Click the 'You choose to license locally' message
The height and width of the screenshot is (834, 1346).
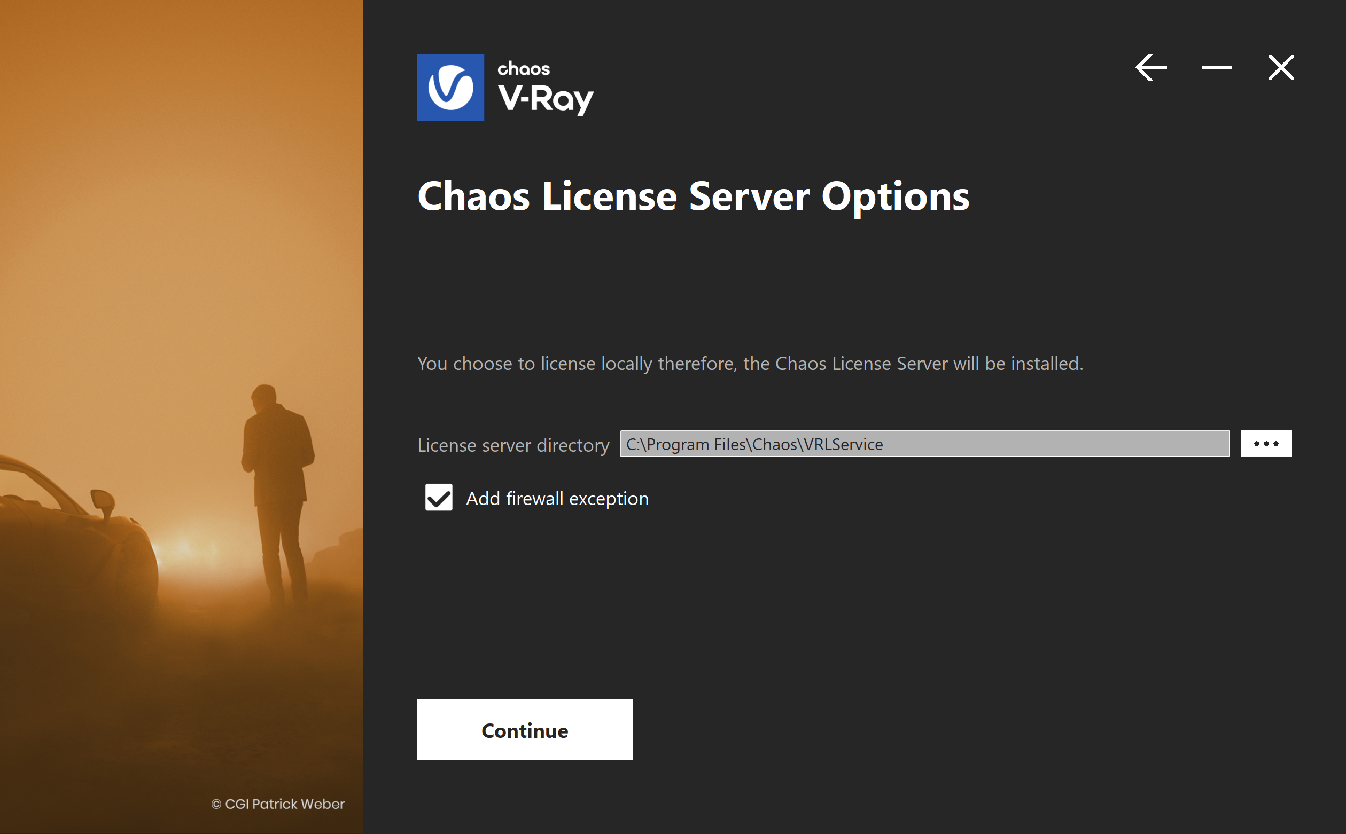click(751, 364)
